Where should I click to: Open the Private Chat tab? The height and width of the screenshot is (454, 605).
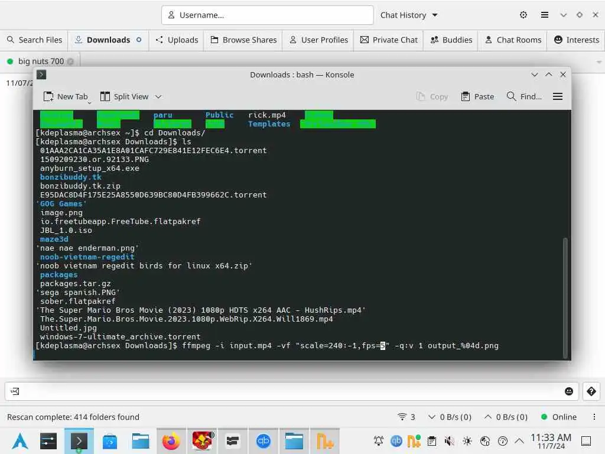[x=389, y=40]
